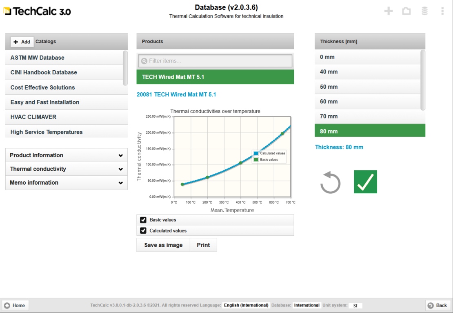Change database International selector
Viewport: 453px width, 313px height.
click(x=306, y=305)
